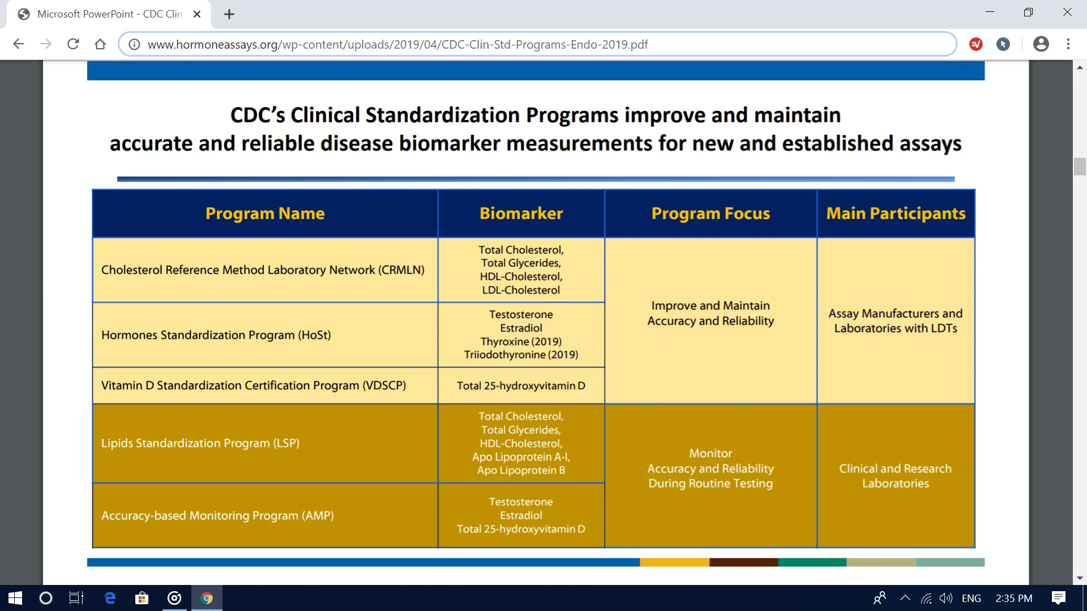Launch Microsoft Edge from taskbar
Viewport: 1087px width, 611px height.
[x=110, y=598]
